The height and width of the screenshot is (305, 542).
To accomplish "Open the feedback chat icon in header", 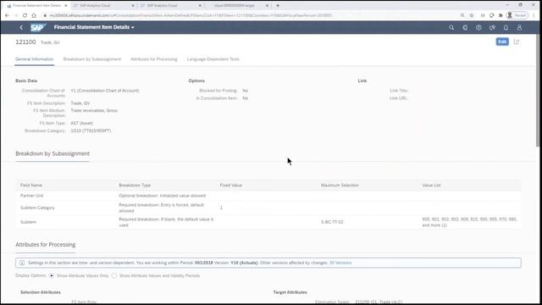I will click(492, 27).
